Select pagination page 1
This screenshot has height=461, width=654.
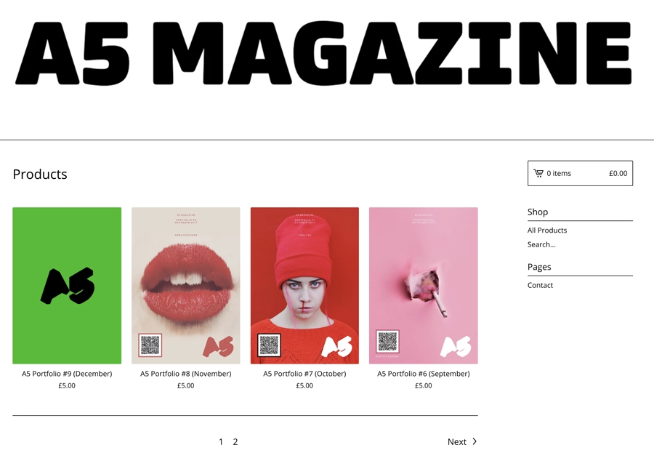tap(221, 442)
